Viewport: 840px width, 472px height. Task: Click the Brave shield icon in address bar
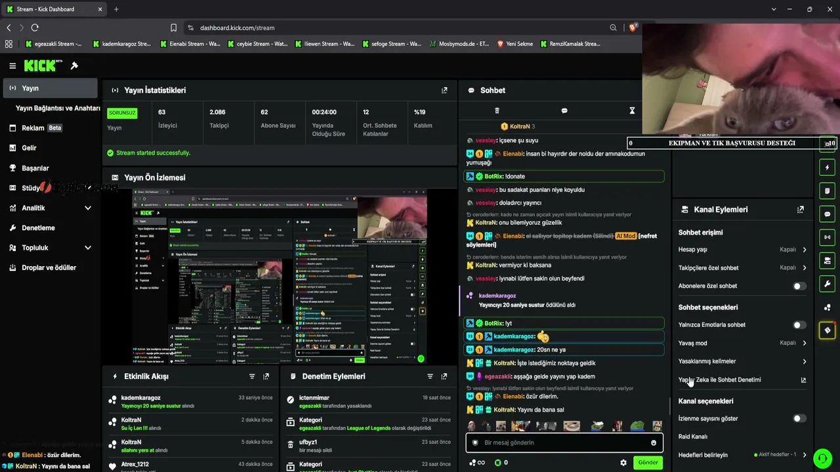pyautogui.click(x=633, y=28)
